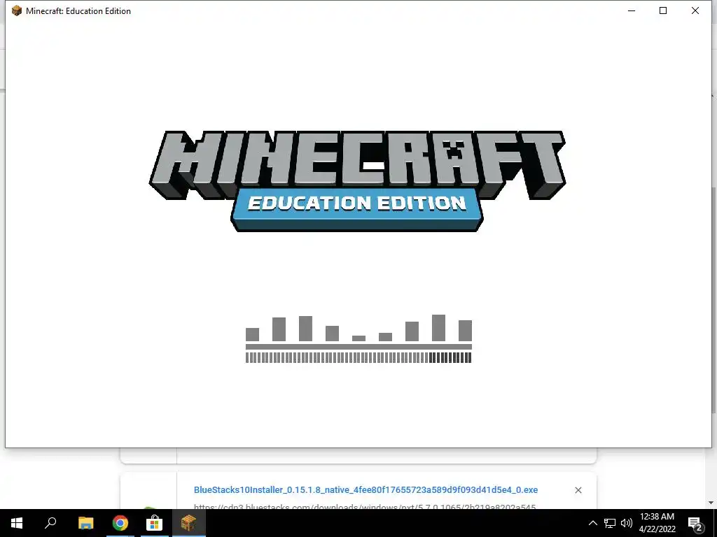Image resolution: width=717 pixels, height=537 pixels.
Task: Click Chrome downloads page scroll down arrow
Action: tap(711, 503)
